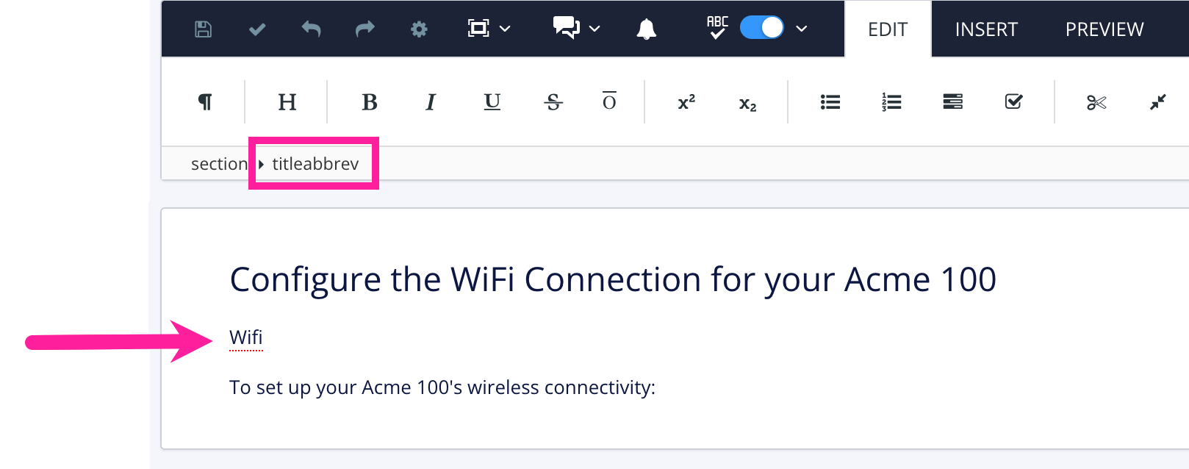Apply overline formatting
The height and width of the screenshot is (469, 1189).
point(609,101)
